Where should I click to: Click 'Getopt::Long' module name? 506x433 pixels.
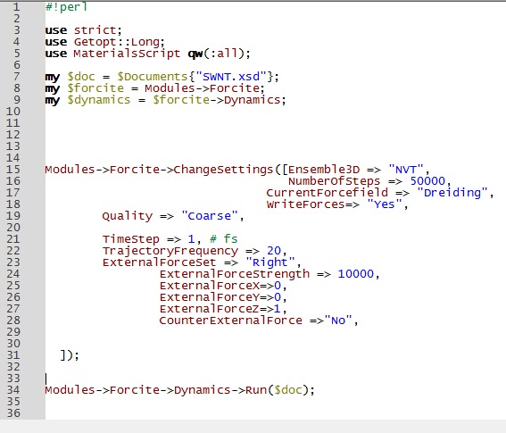pyautogui.click(x=117, y=42)
